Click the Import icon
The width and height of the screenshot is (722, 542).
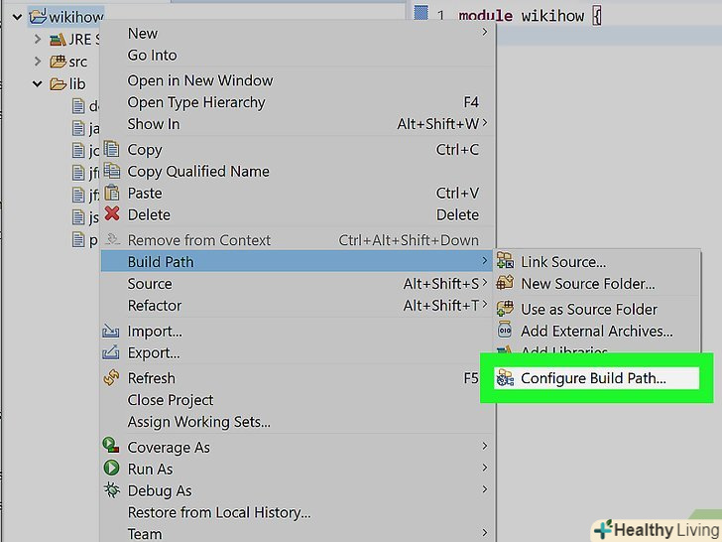(110, 331)
